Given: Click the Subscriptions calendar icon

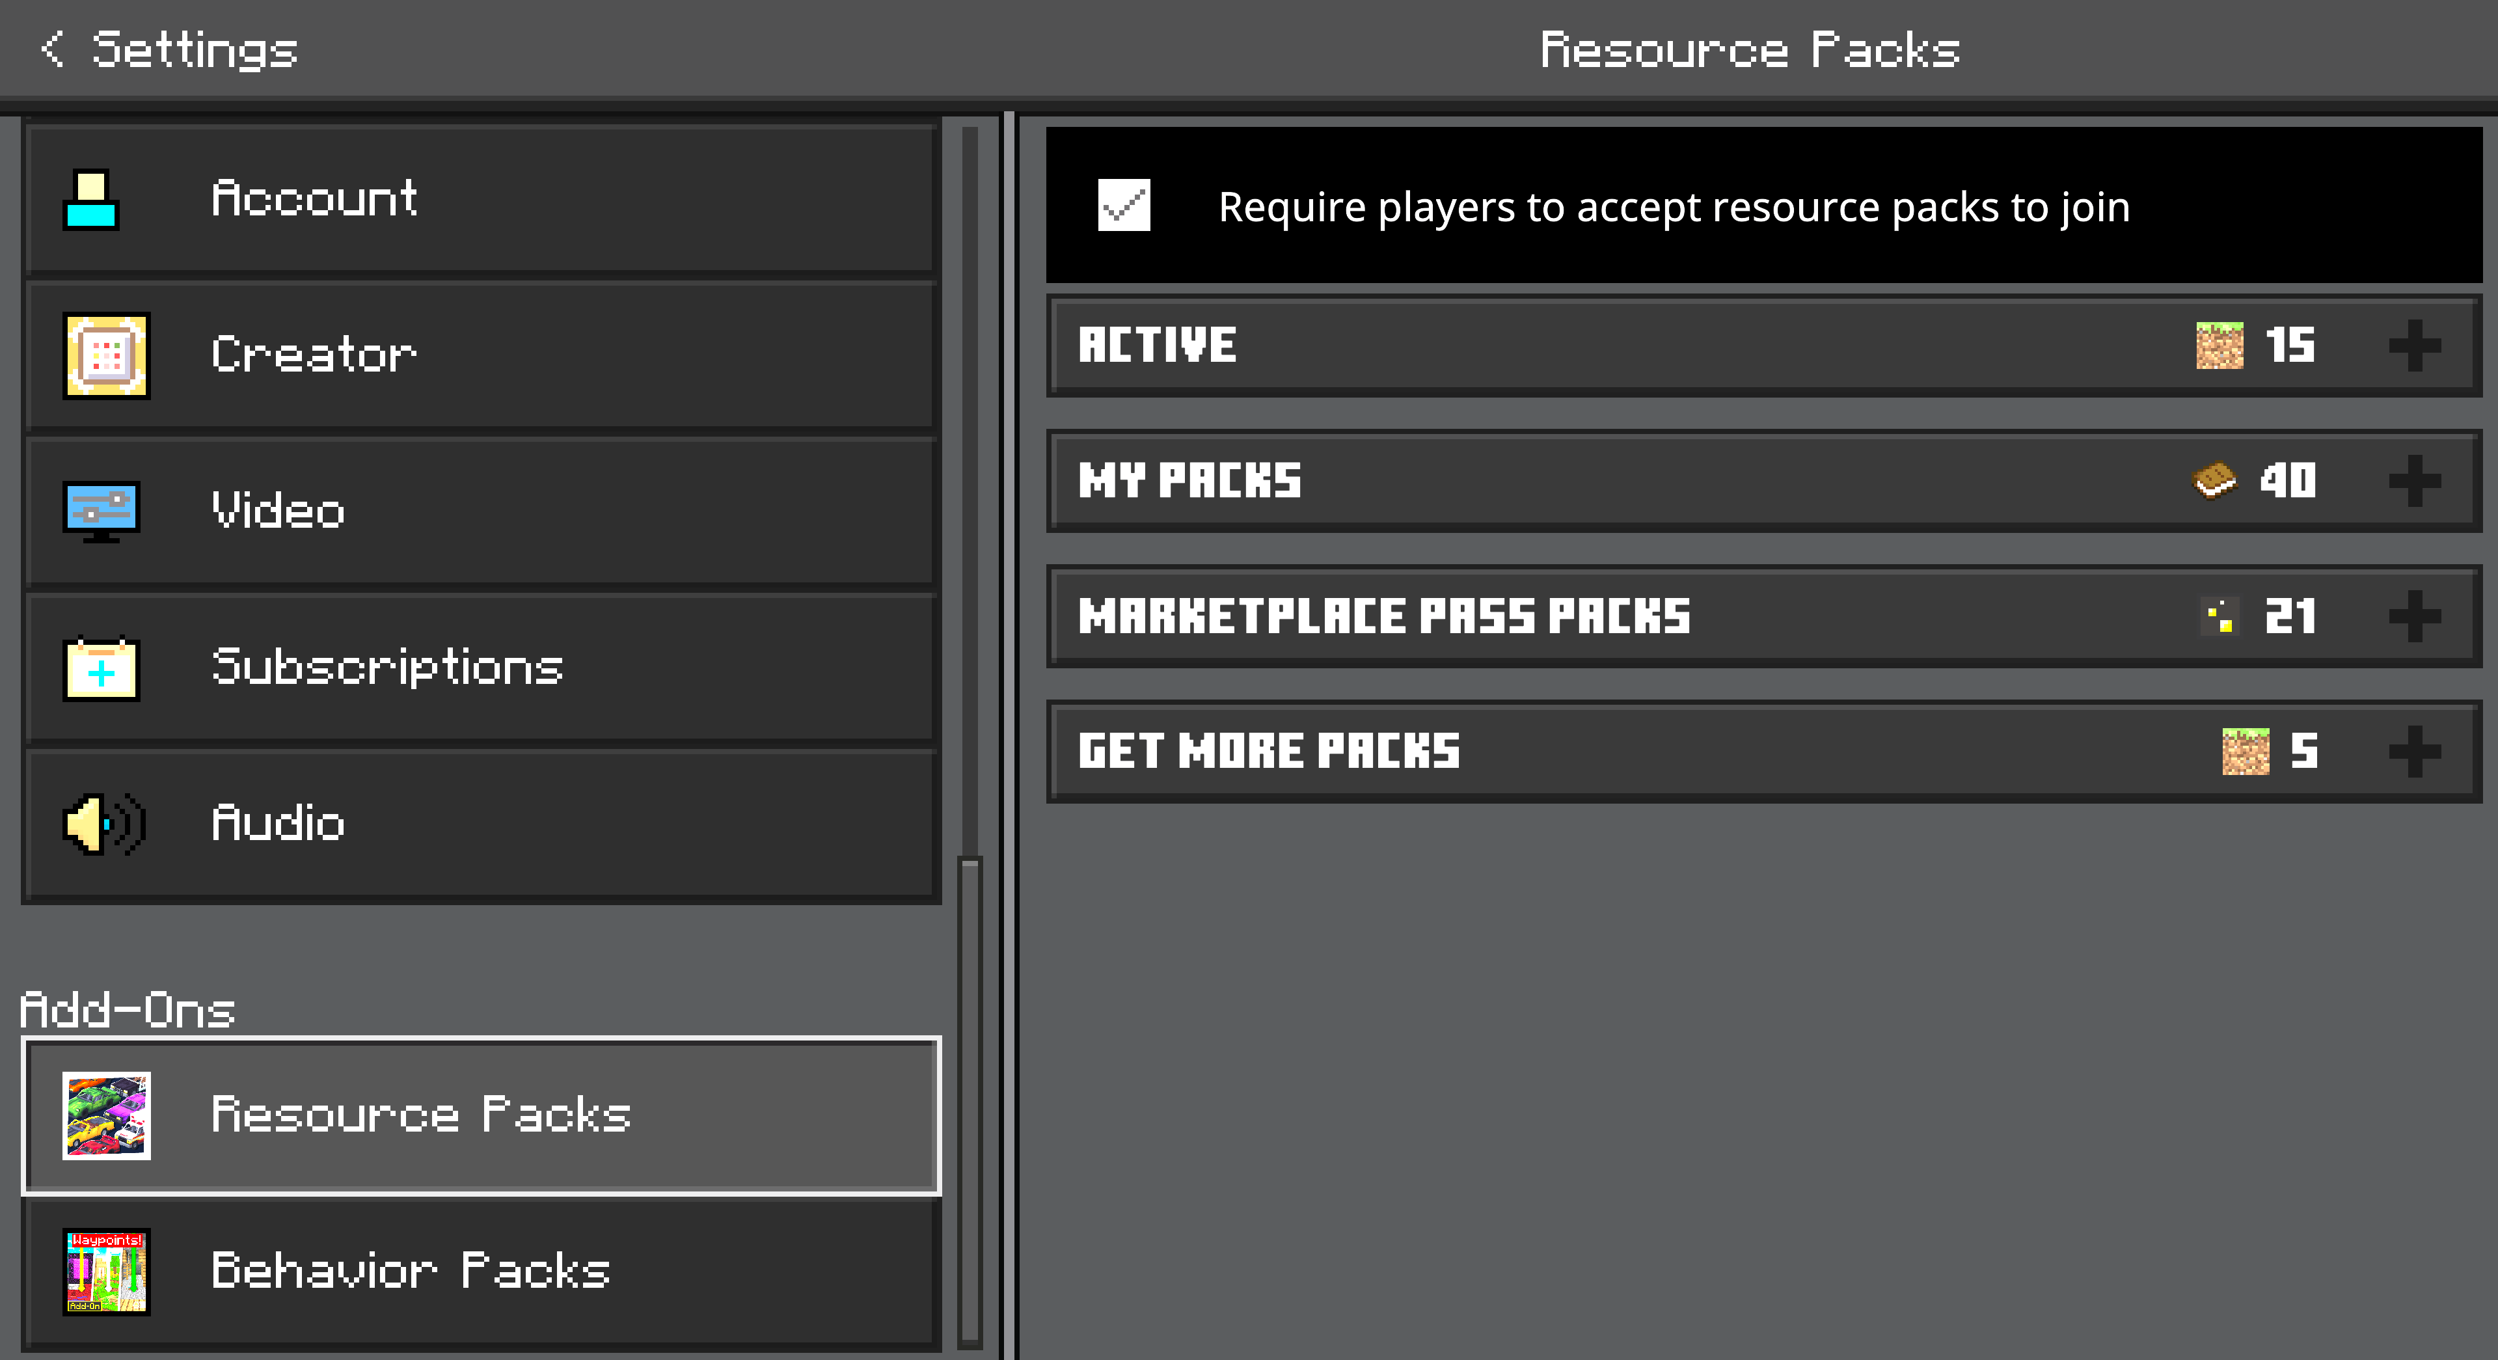Looking at the screenshot, I should pyautogui.click(x=101, y=668).
